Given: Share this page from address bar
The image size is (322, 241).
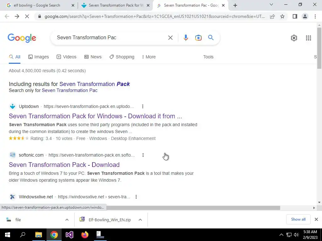Looking at the screenshot, I should coord(272,16).
